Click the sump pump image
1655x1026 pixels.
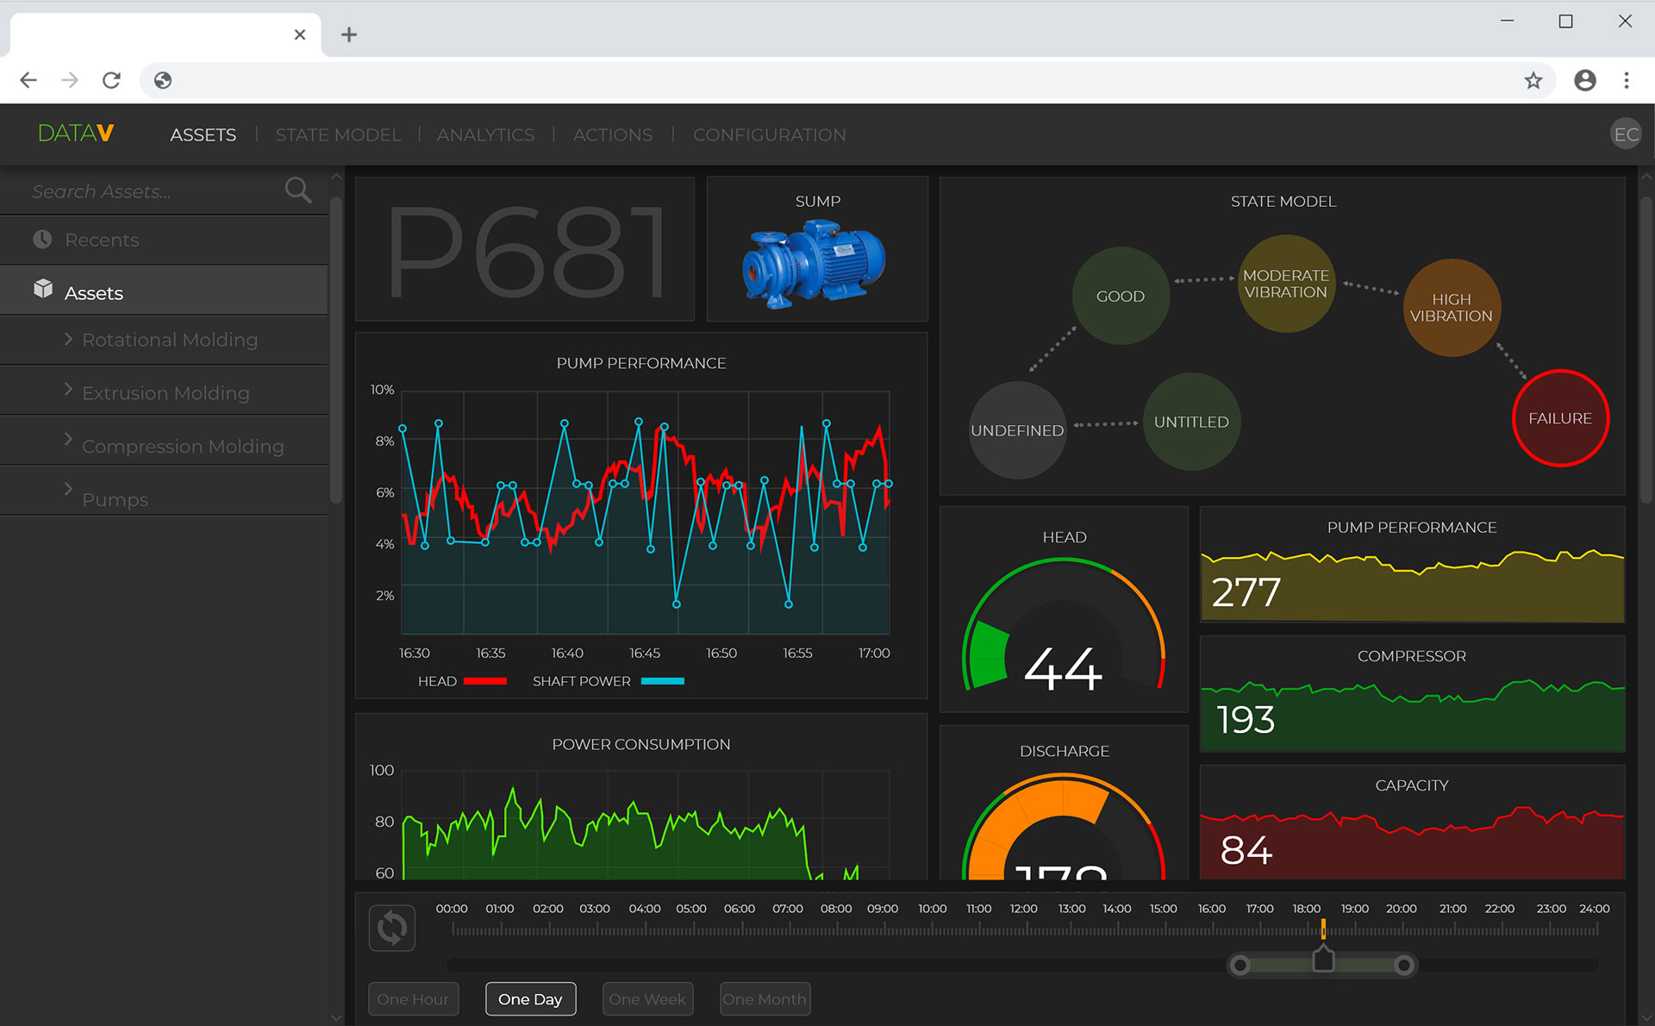[x=815, y=263]
